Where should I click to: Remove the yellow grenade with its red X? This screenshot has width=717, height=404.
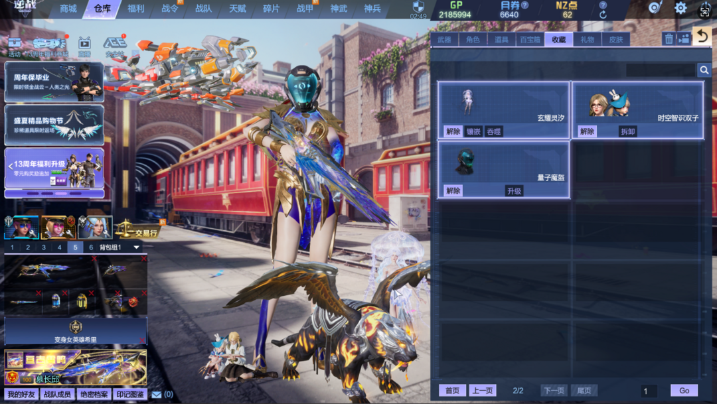tap(92, 293)
